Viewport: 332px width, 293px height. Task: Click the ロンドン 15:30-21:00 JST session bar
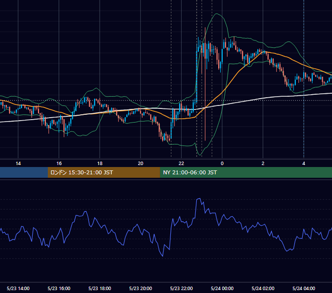[104, 172]
